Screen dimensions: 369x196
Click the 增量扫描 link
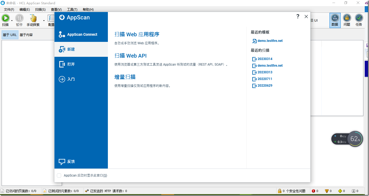(125, 77)
